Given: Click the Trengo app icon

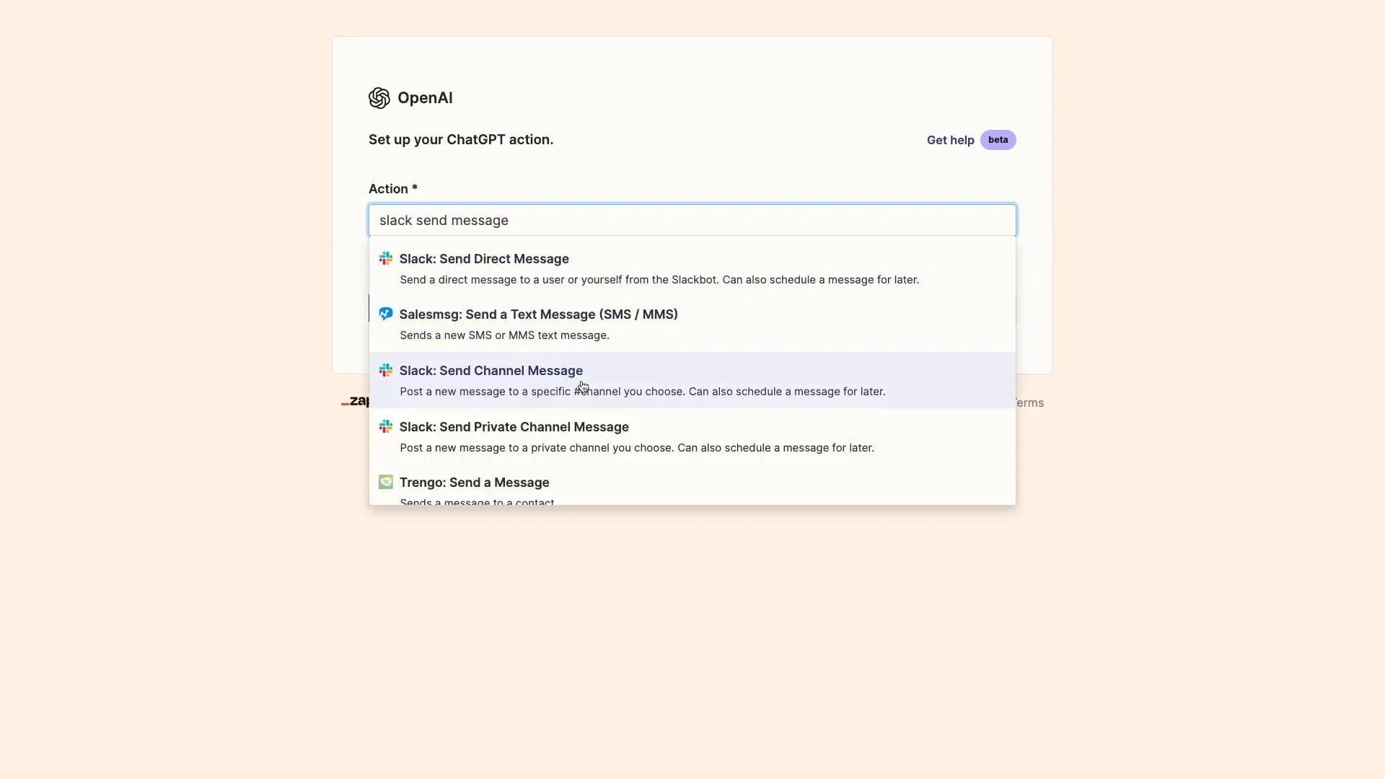Looking at the screenshot, I should 387,482.
